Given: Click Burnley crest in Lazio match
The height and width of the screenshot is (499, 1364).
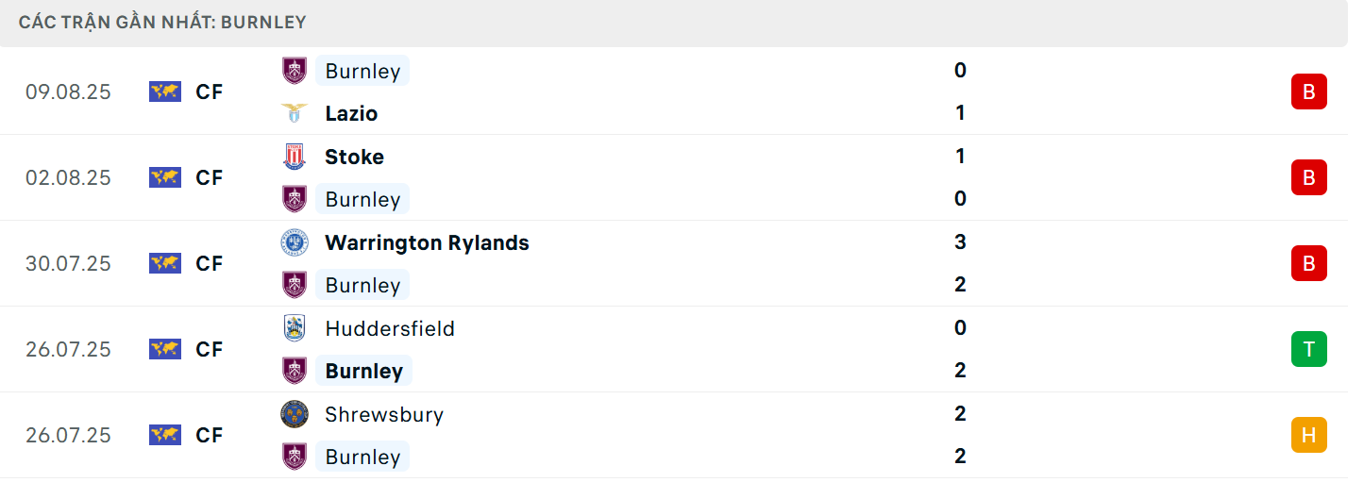Looking at the screenshot, I should pos(295,71).
